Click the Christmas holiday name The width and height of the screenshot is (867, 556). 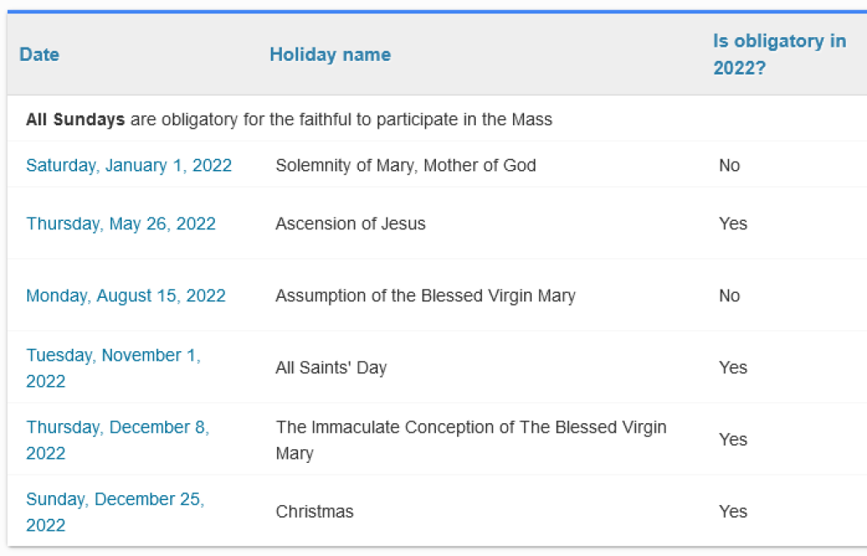pos(315,512)
